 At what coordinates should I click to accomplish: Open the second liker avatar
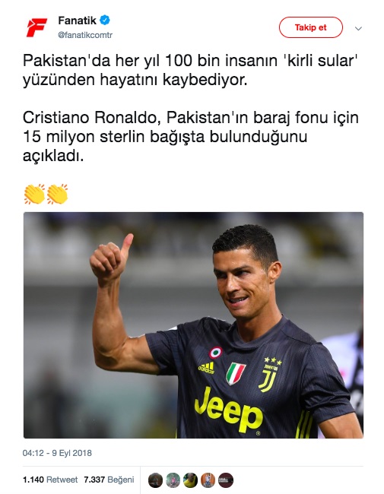(173, 480)
